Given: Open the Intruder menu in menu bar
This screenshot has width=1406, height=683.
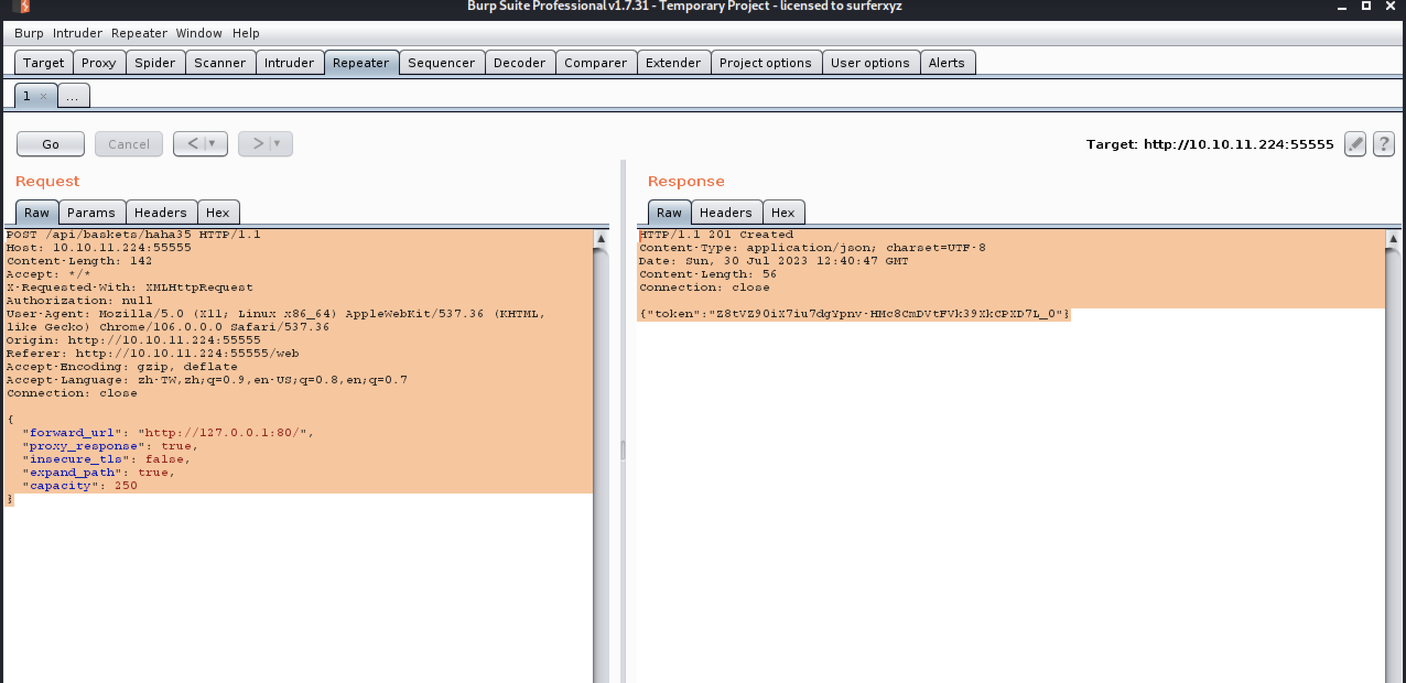Looking at the screenshot, I should click(78, 33).
